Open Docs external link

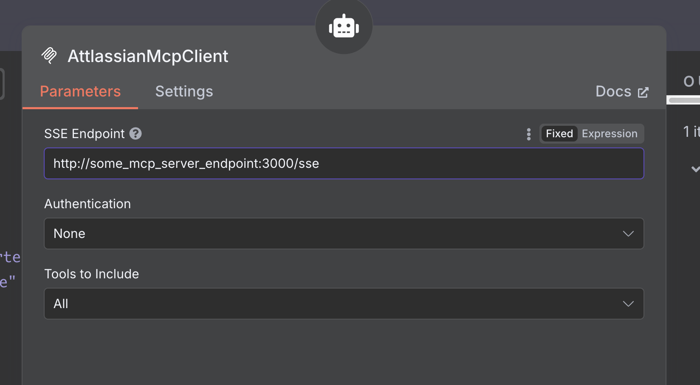622,91
